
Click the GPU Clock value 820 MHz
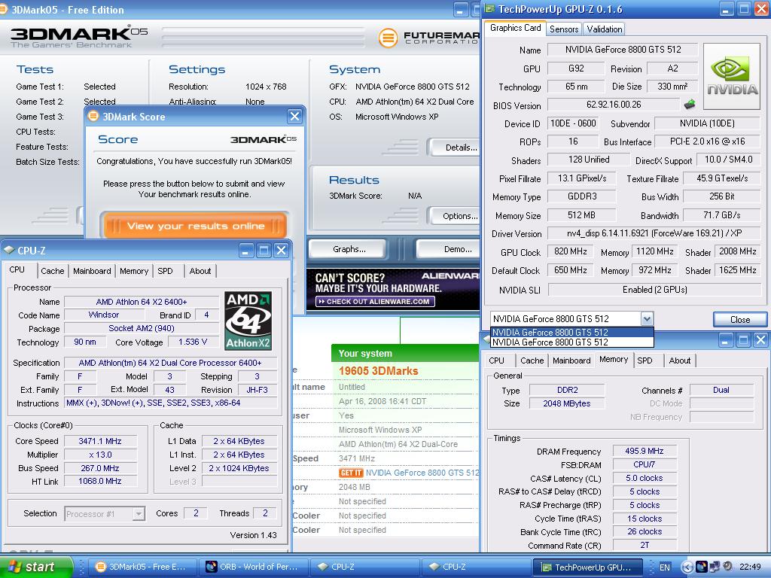pos(571,251)
